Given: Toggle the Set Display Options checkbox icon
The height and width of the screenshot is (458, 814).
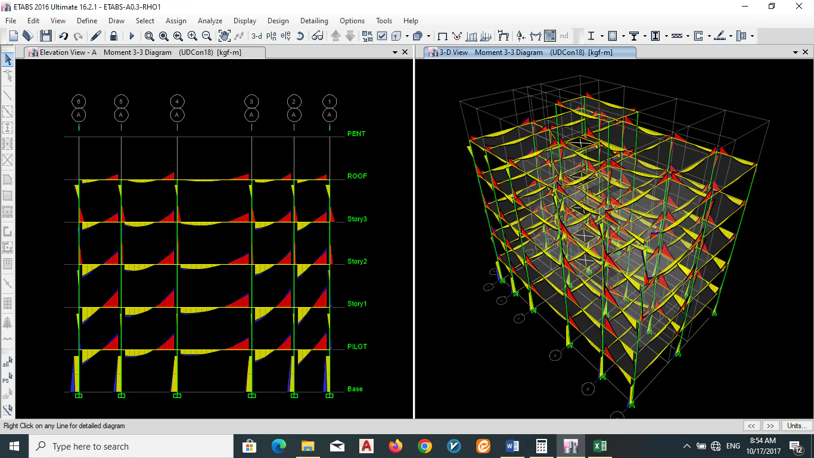Looking at the screenshot, I should pos(382,36).
